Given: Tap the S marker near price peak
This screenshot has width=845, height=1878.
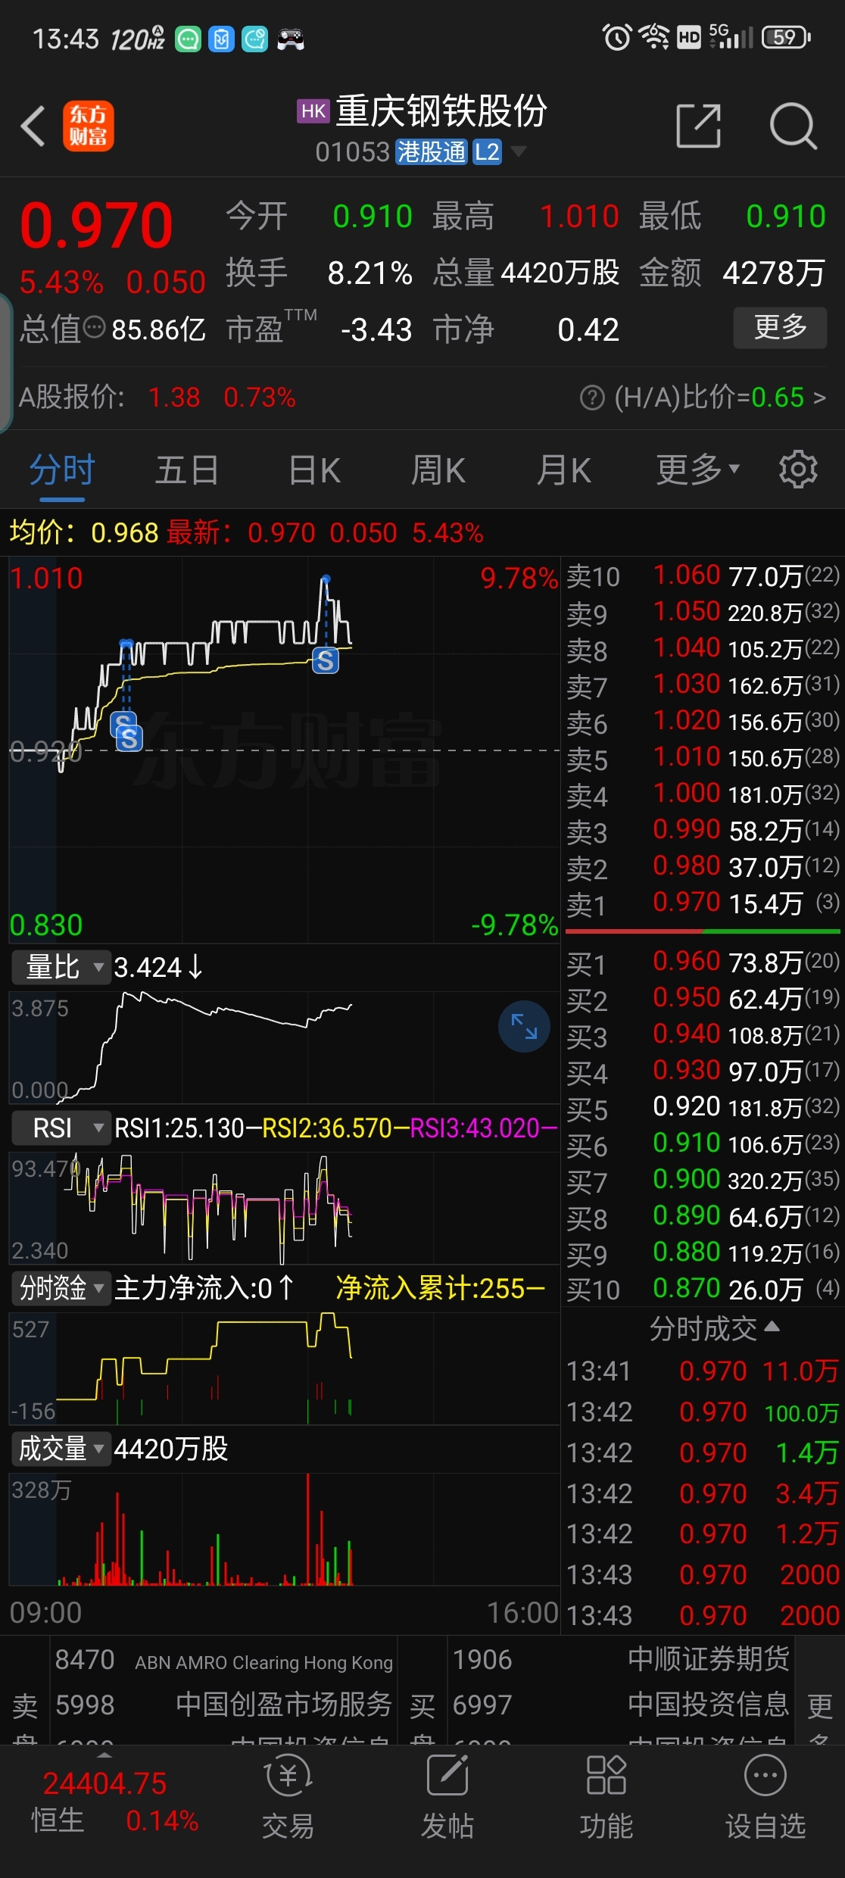Looking at the screenshot, I should tap(326, 660).
